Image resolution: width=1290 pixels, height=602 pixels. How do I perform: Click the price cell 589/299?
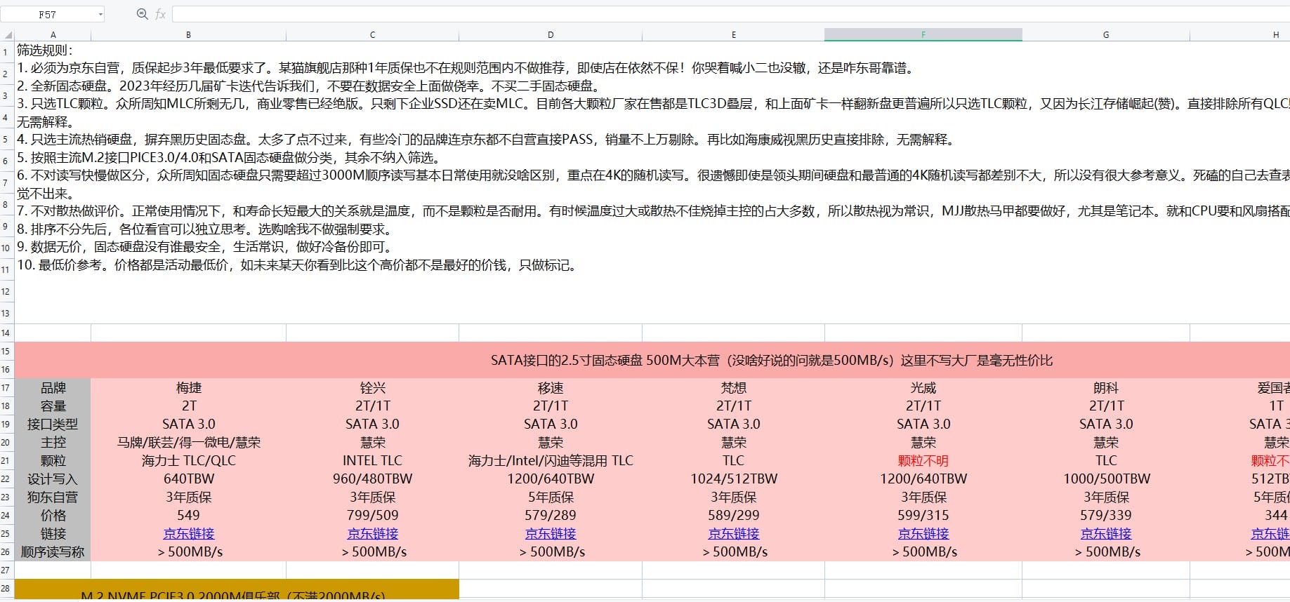733,515
